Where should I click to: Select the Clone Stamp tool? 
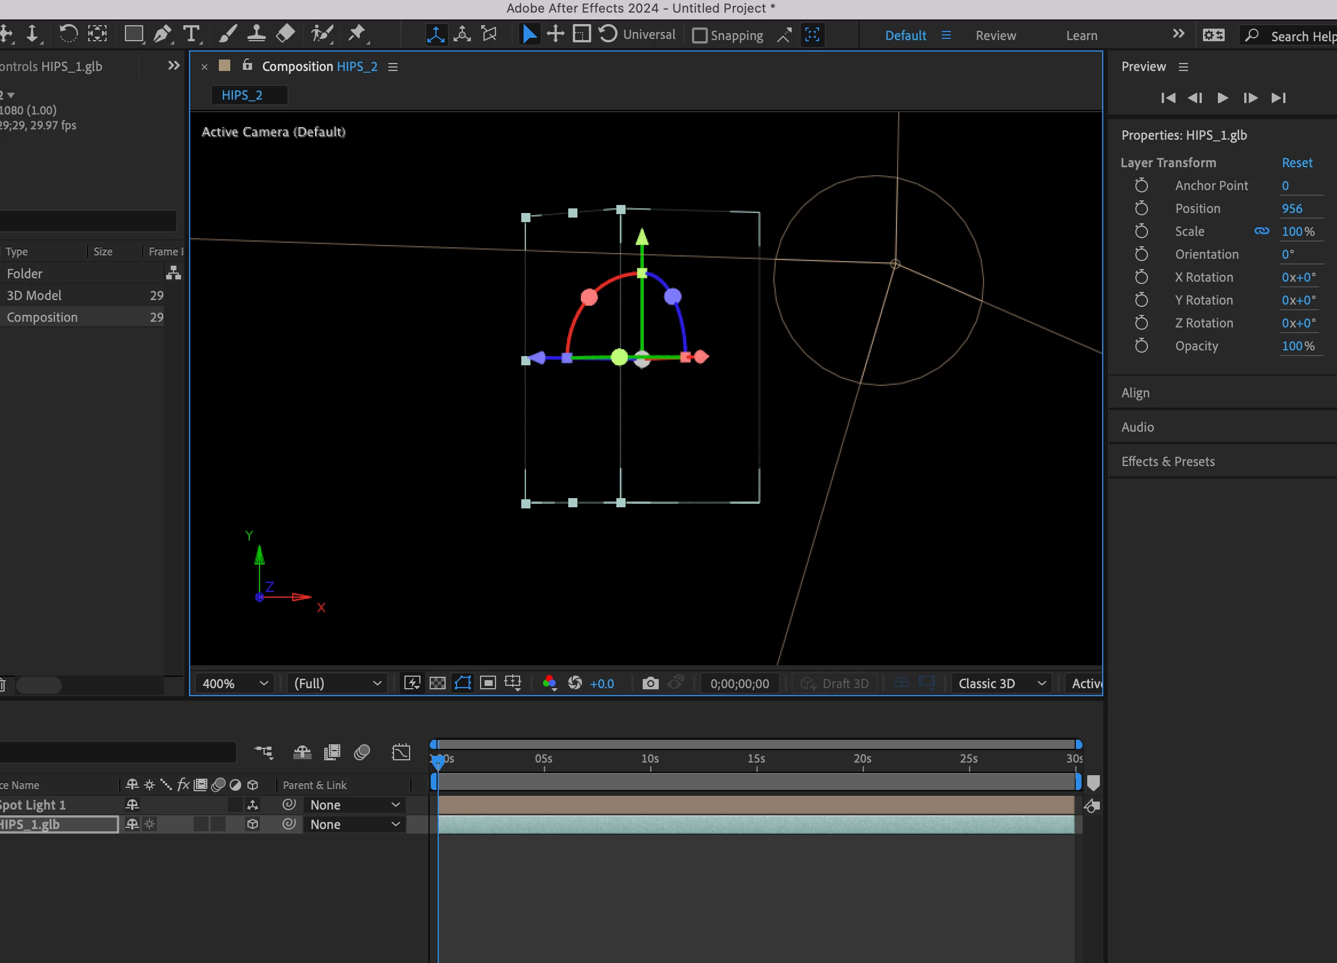(x=256, y=34)
